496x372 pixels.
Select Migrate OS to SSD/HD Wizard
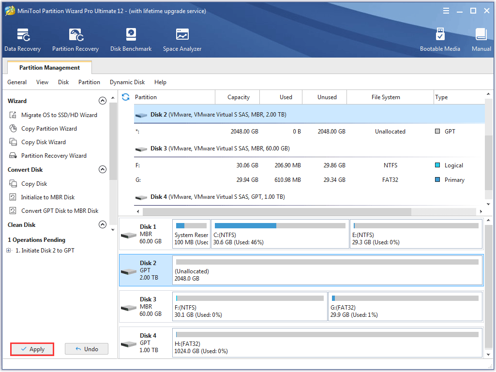(x=59, y=115)
